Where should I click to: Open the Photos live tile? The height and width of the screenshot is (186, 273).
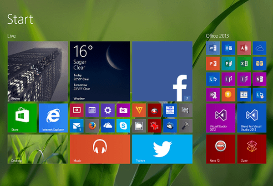tap(38, 71)
